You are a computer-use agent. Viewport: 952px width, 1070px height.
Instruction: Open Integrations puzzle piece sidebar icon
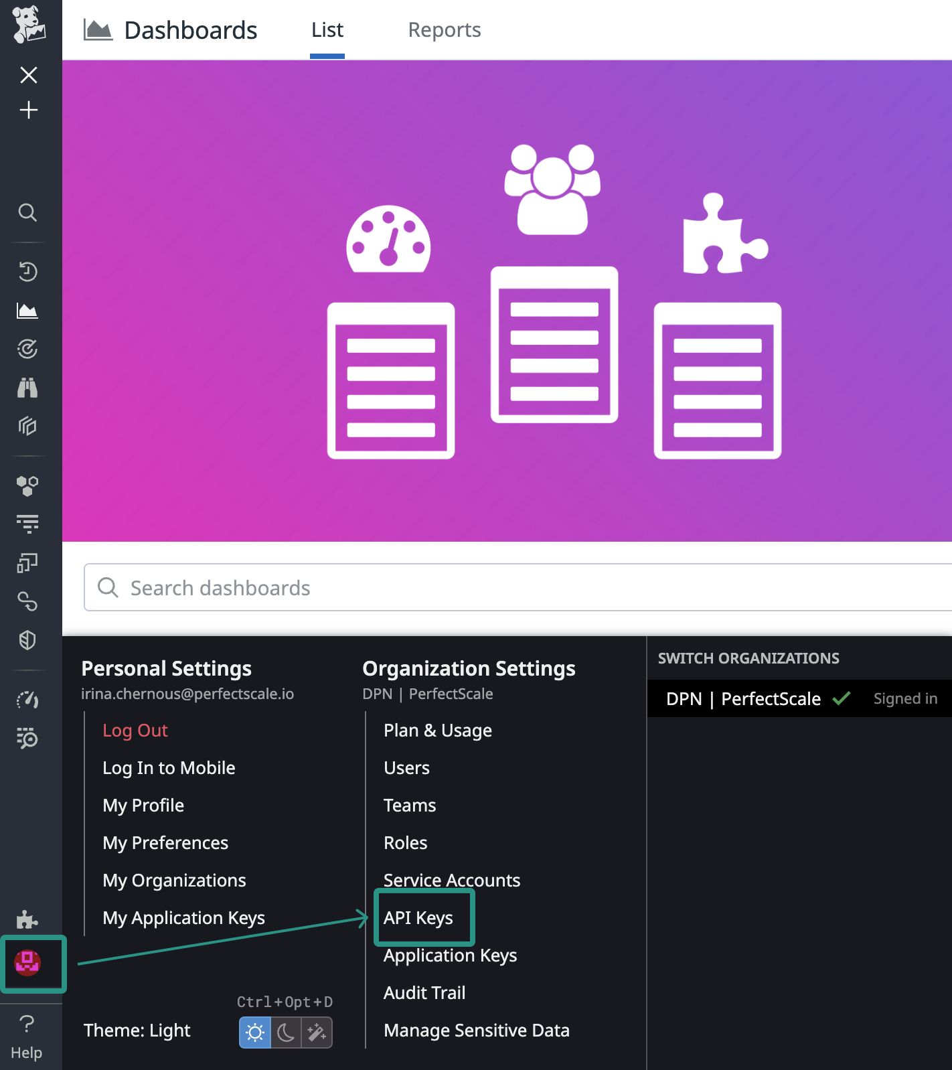tap(27, 919)
